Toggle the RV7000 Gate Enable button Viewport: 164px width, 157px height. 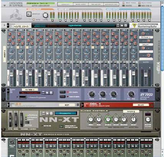(x=62, y=97)
